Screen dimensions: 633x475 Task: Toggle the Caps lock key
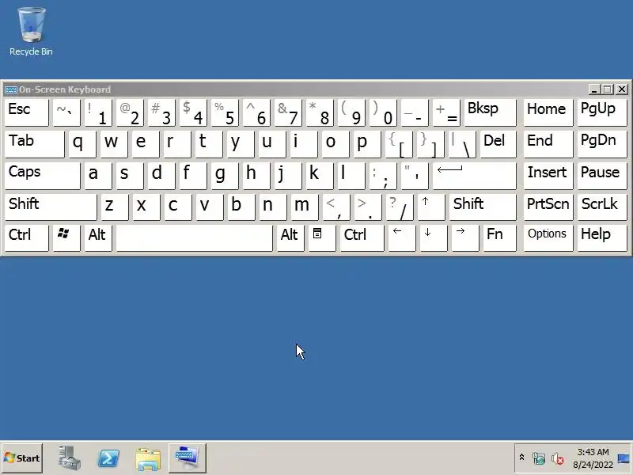43,175
